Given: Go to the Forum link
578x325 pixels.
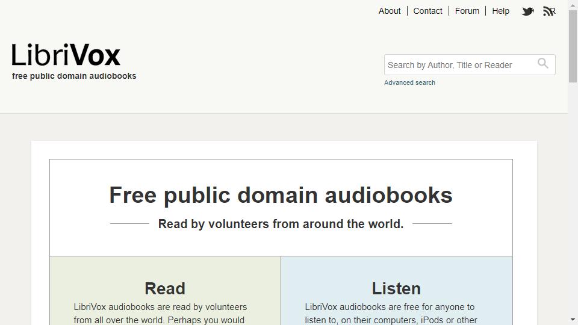Looking at the screenshot, I should 467,11.
